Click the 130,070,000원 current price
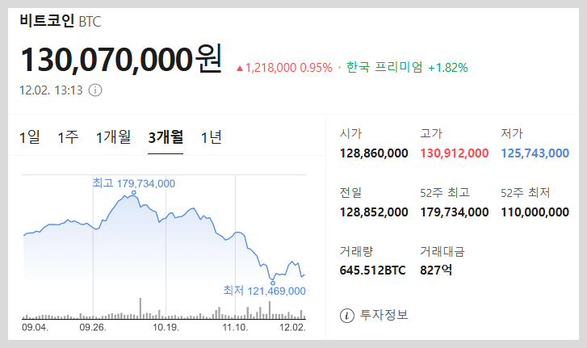This screenshot has width=587, height=348. 121,60
